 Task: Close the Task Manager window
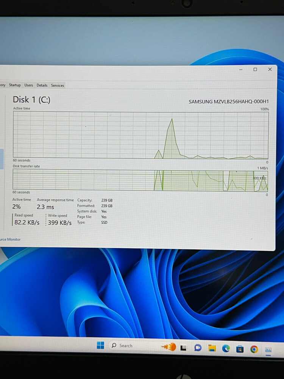point(270,69)
